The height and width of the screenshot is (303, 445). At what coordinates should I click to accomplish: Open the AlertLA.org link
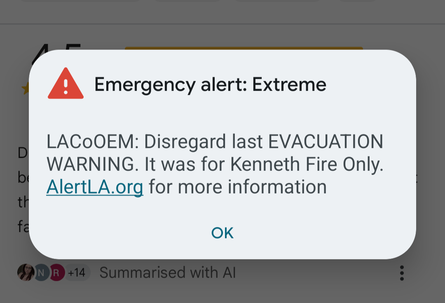pyautogui.click(x=95, y=187)
